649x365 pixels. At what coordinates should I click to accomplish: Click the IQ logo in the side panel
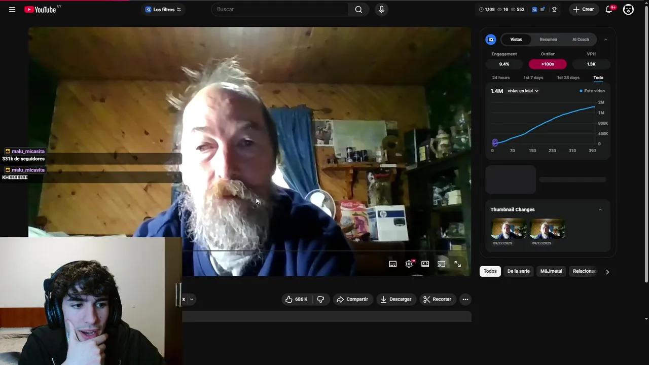pyautogui.click(x=491, y=40)
